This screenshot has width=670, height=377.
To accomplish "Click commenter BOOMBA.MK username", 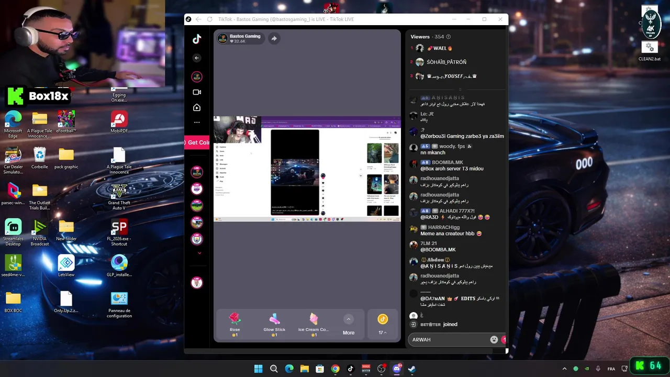I will [x=447, y=162].
